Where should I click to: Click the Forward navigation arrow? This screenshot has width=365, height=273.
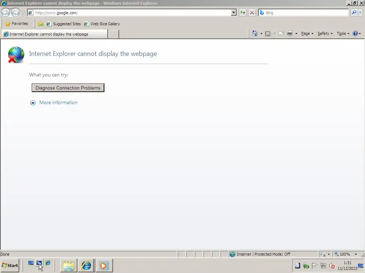point(15,12)
